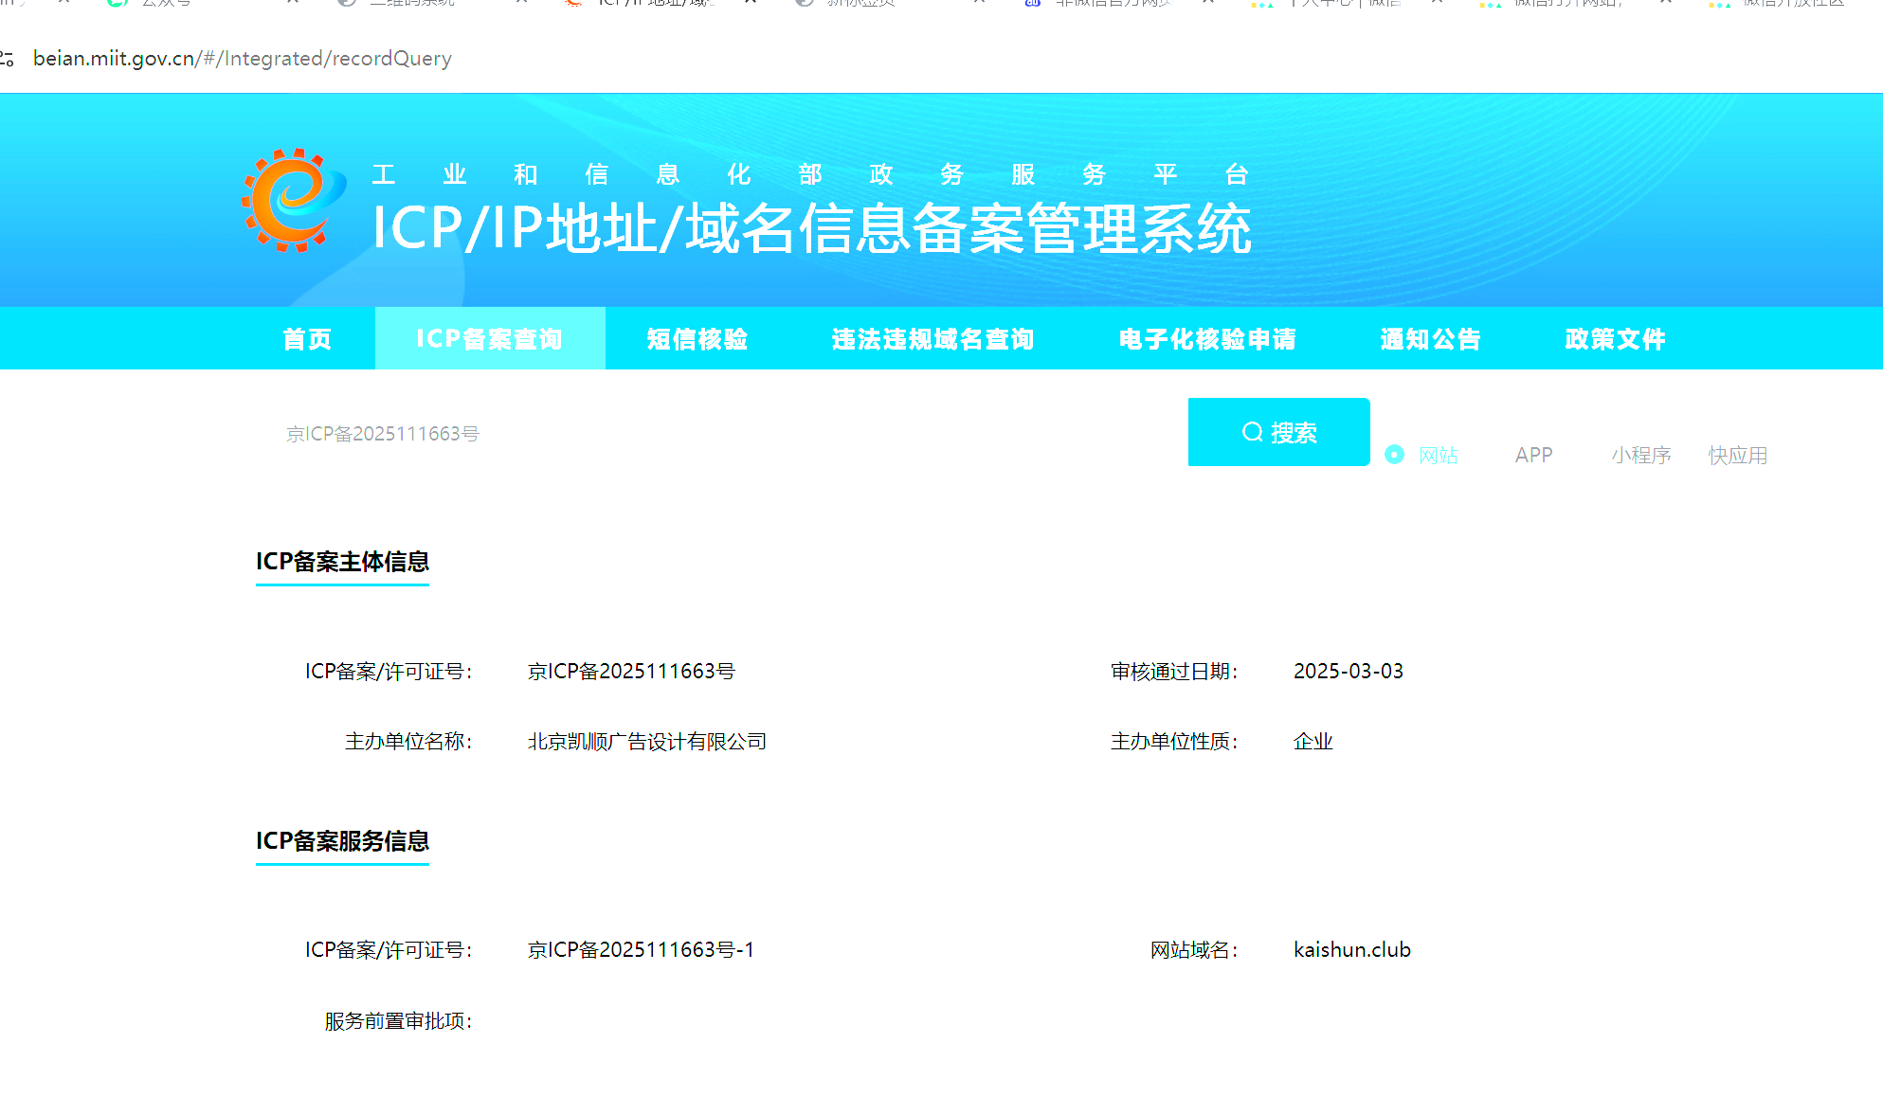The width and height of the screenshot is (1883, 1097).
Task: Open the 政策文件 menu item
Action: click(x=1615, y=339)
